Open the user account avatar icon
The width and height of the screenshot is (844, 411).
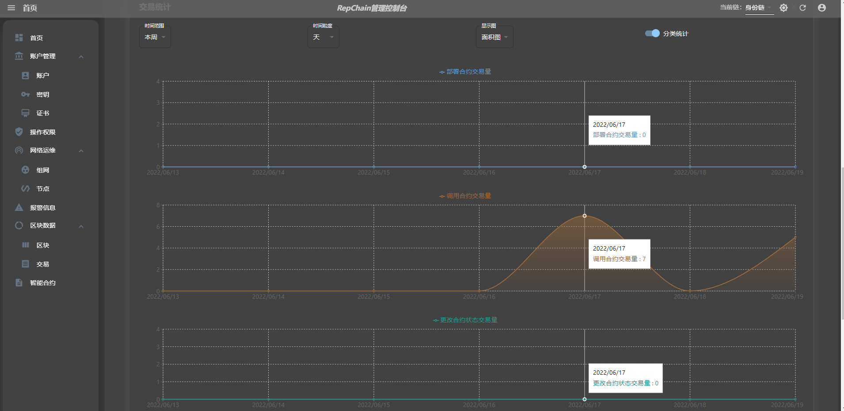822,8
